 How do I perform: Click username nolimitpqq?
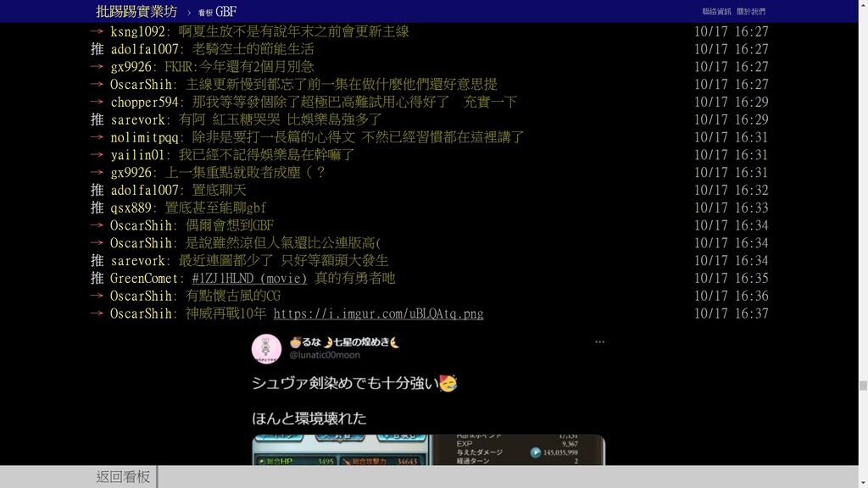coord(144,137)
